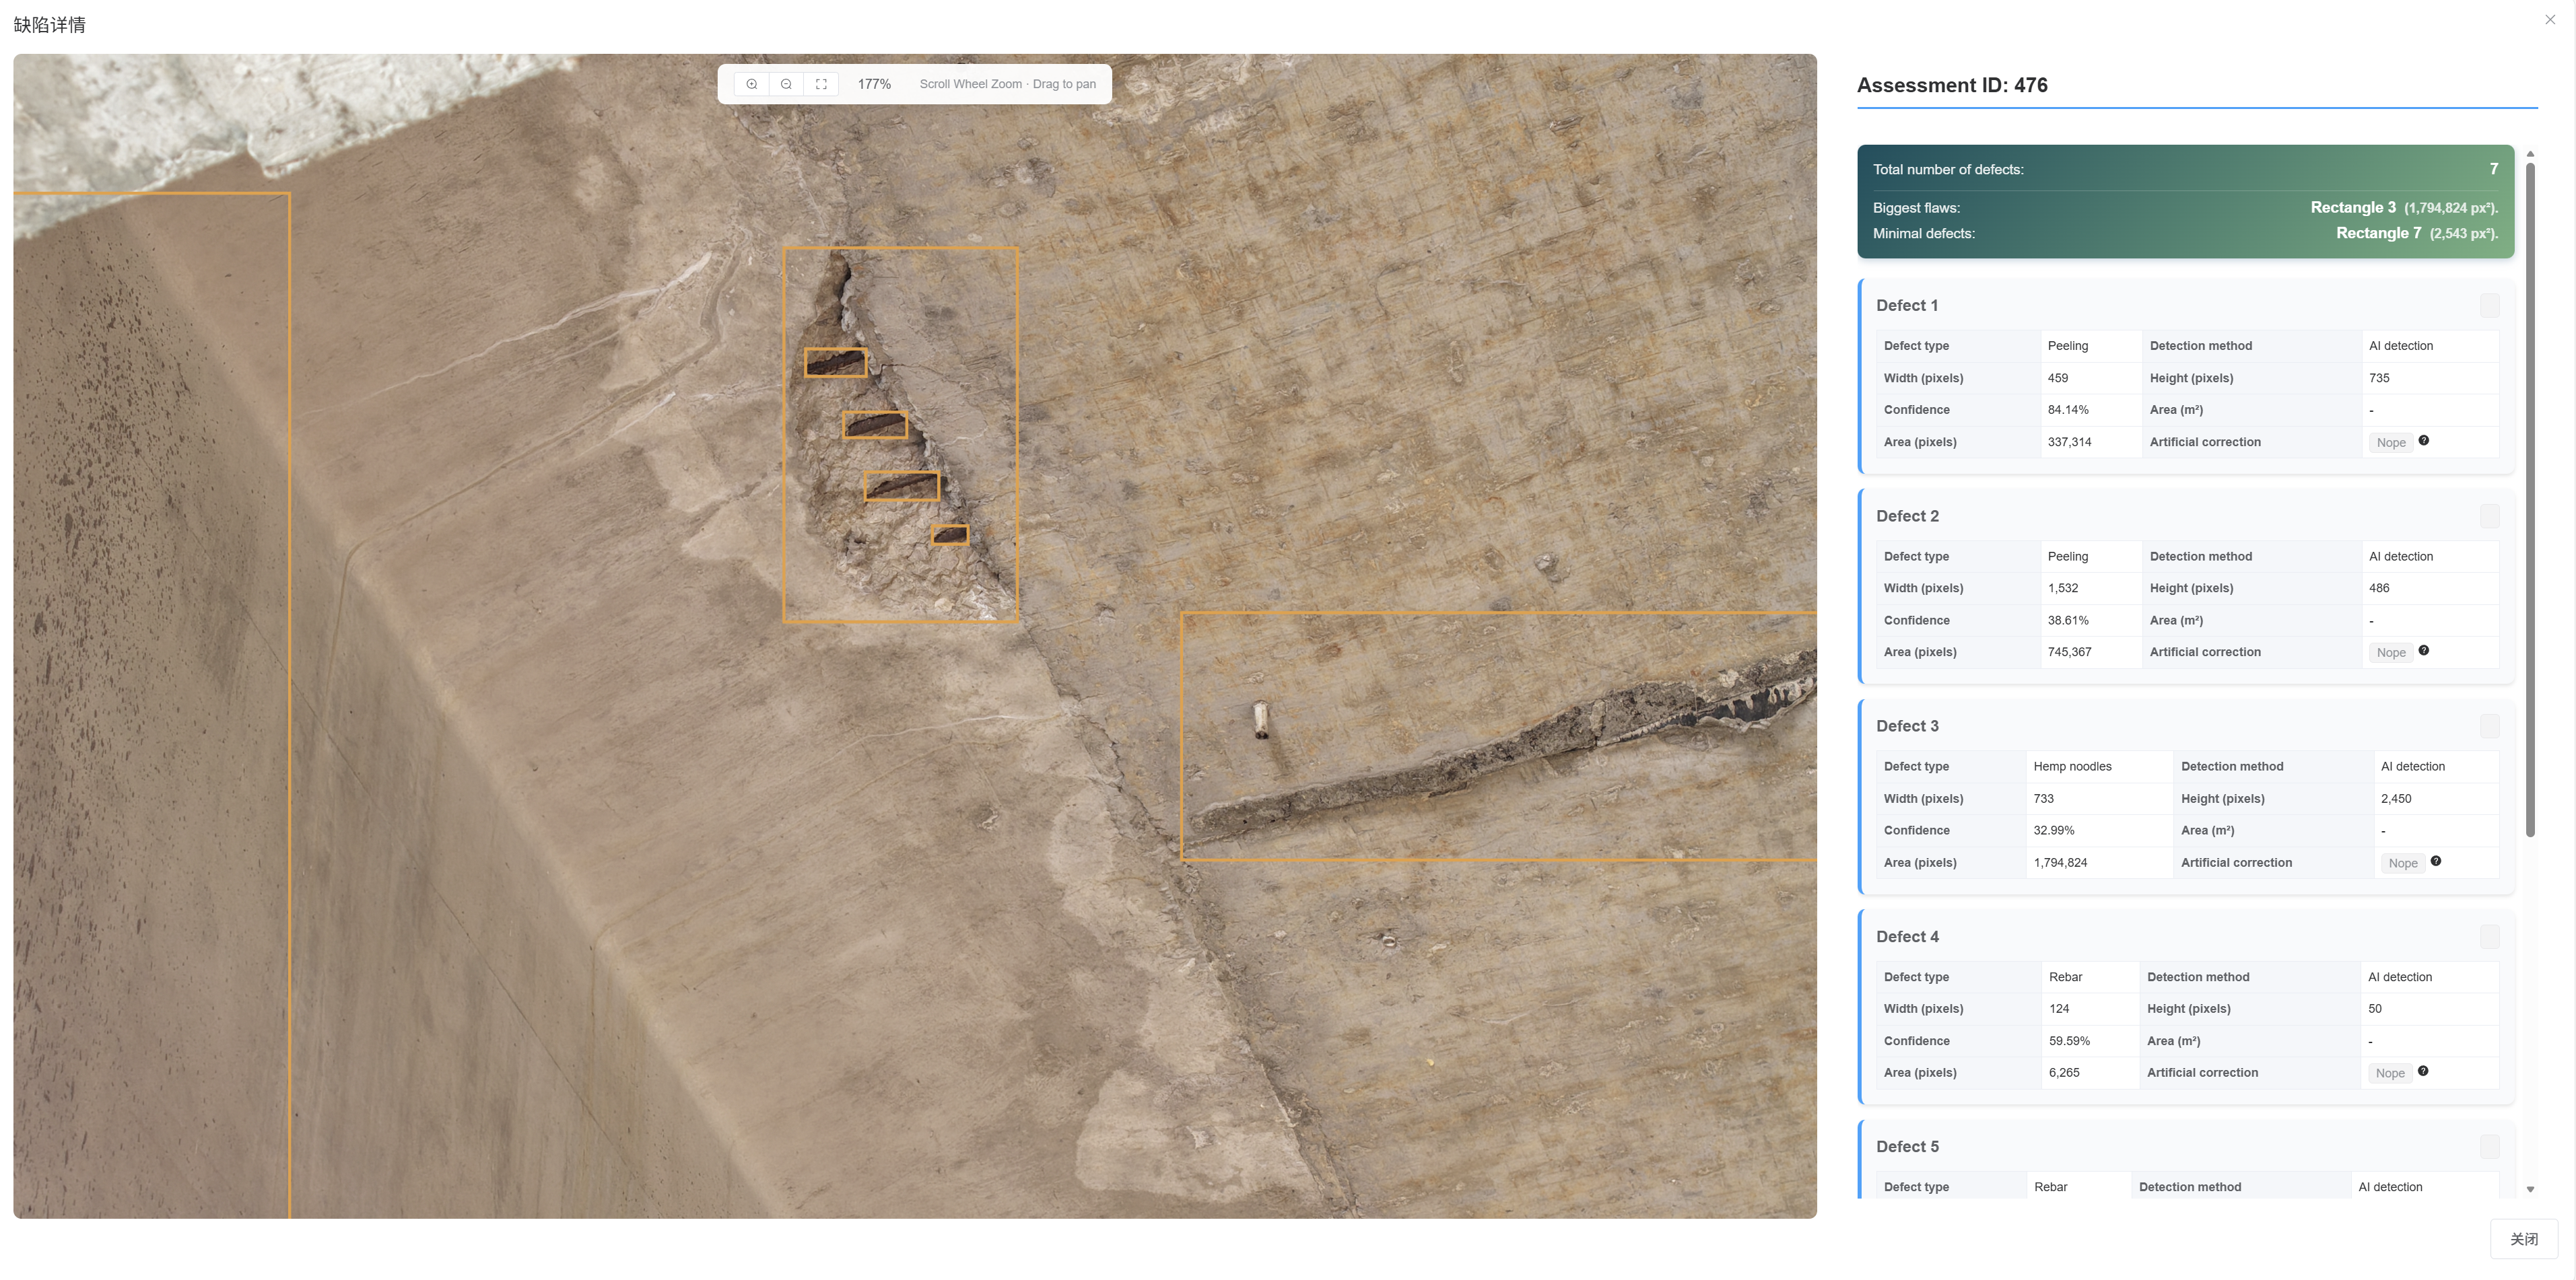Click confidence value 38.61%

(2068, 620)
